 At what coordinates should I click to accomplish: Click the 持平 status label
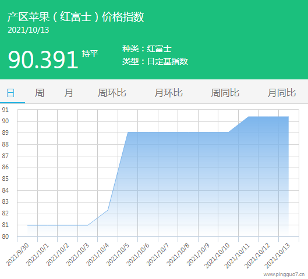tap(90, 54)
